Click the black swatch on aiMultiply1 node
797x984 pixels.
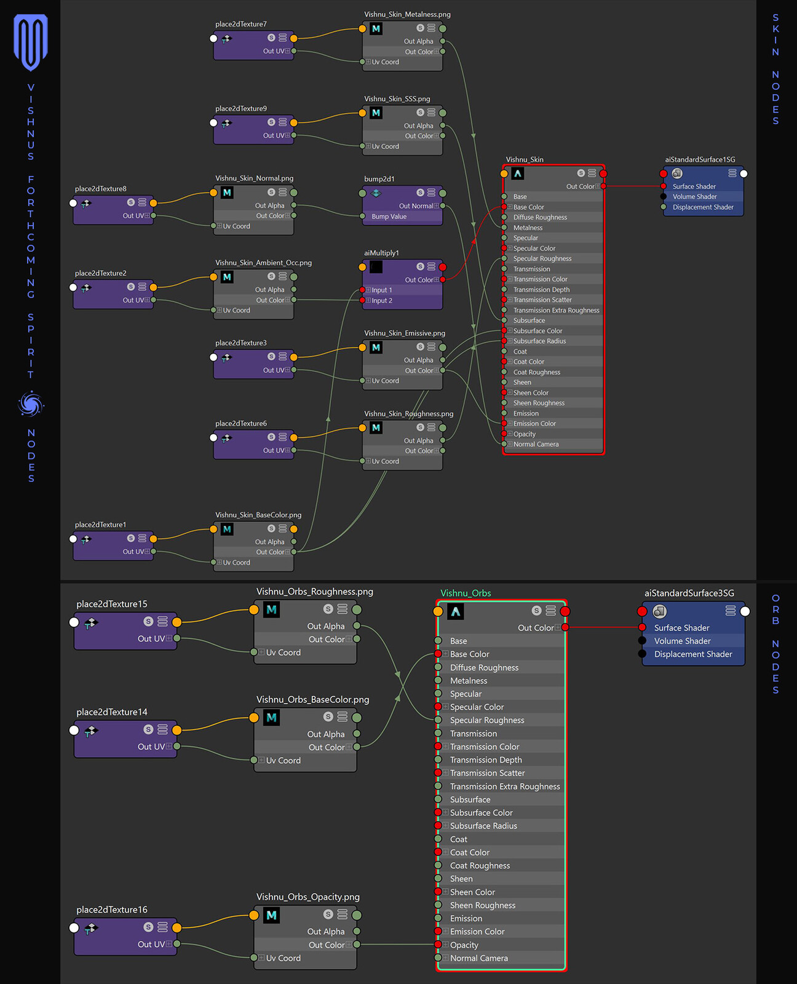[376, 267]
